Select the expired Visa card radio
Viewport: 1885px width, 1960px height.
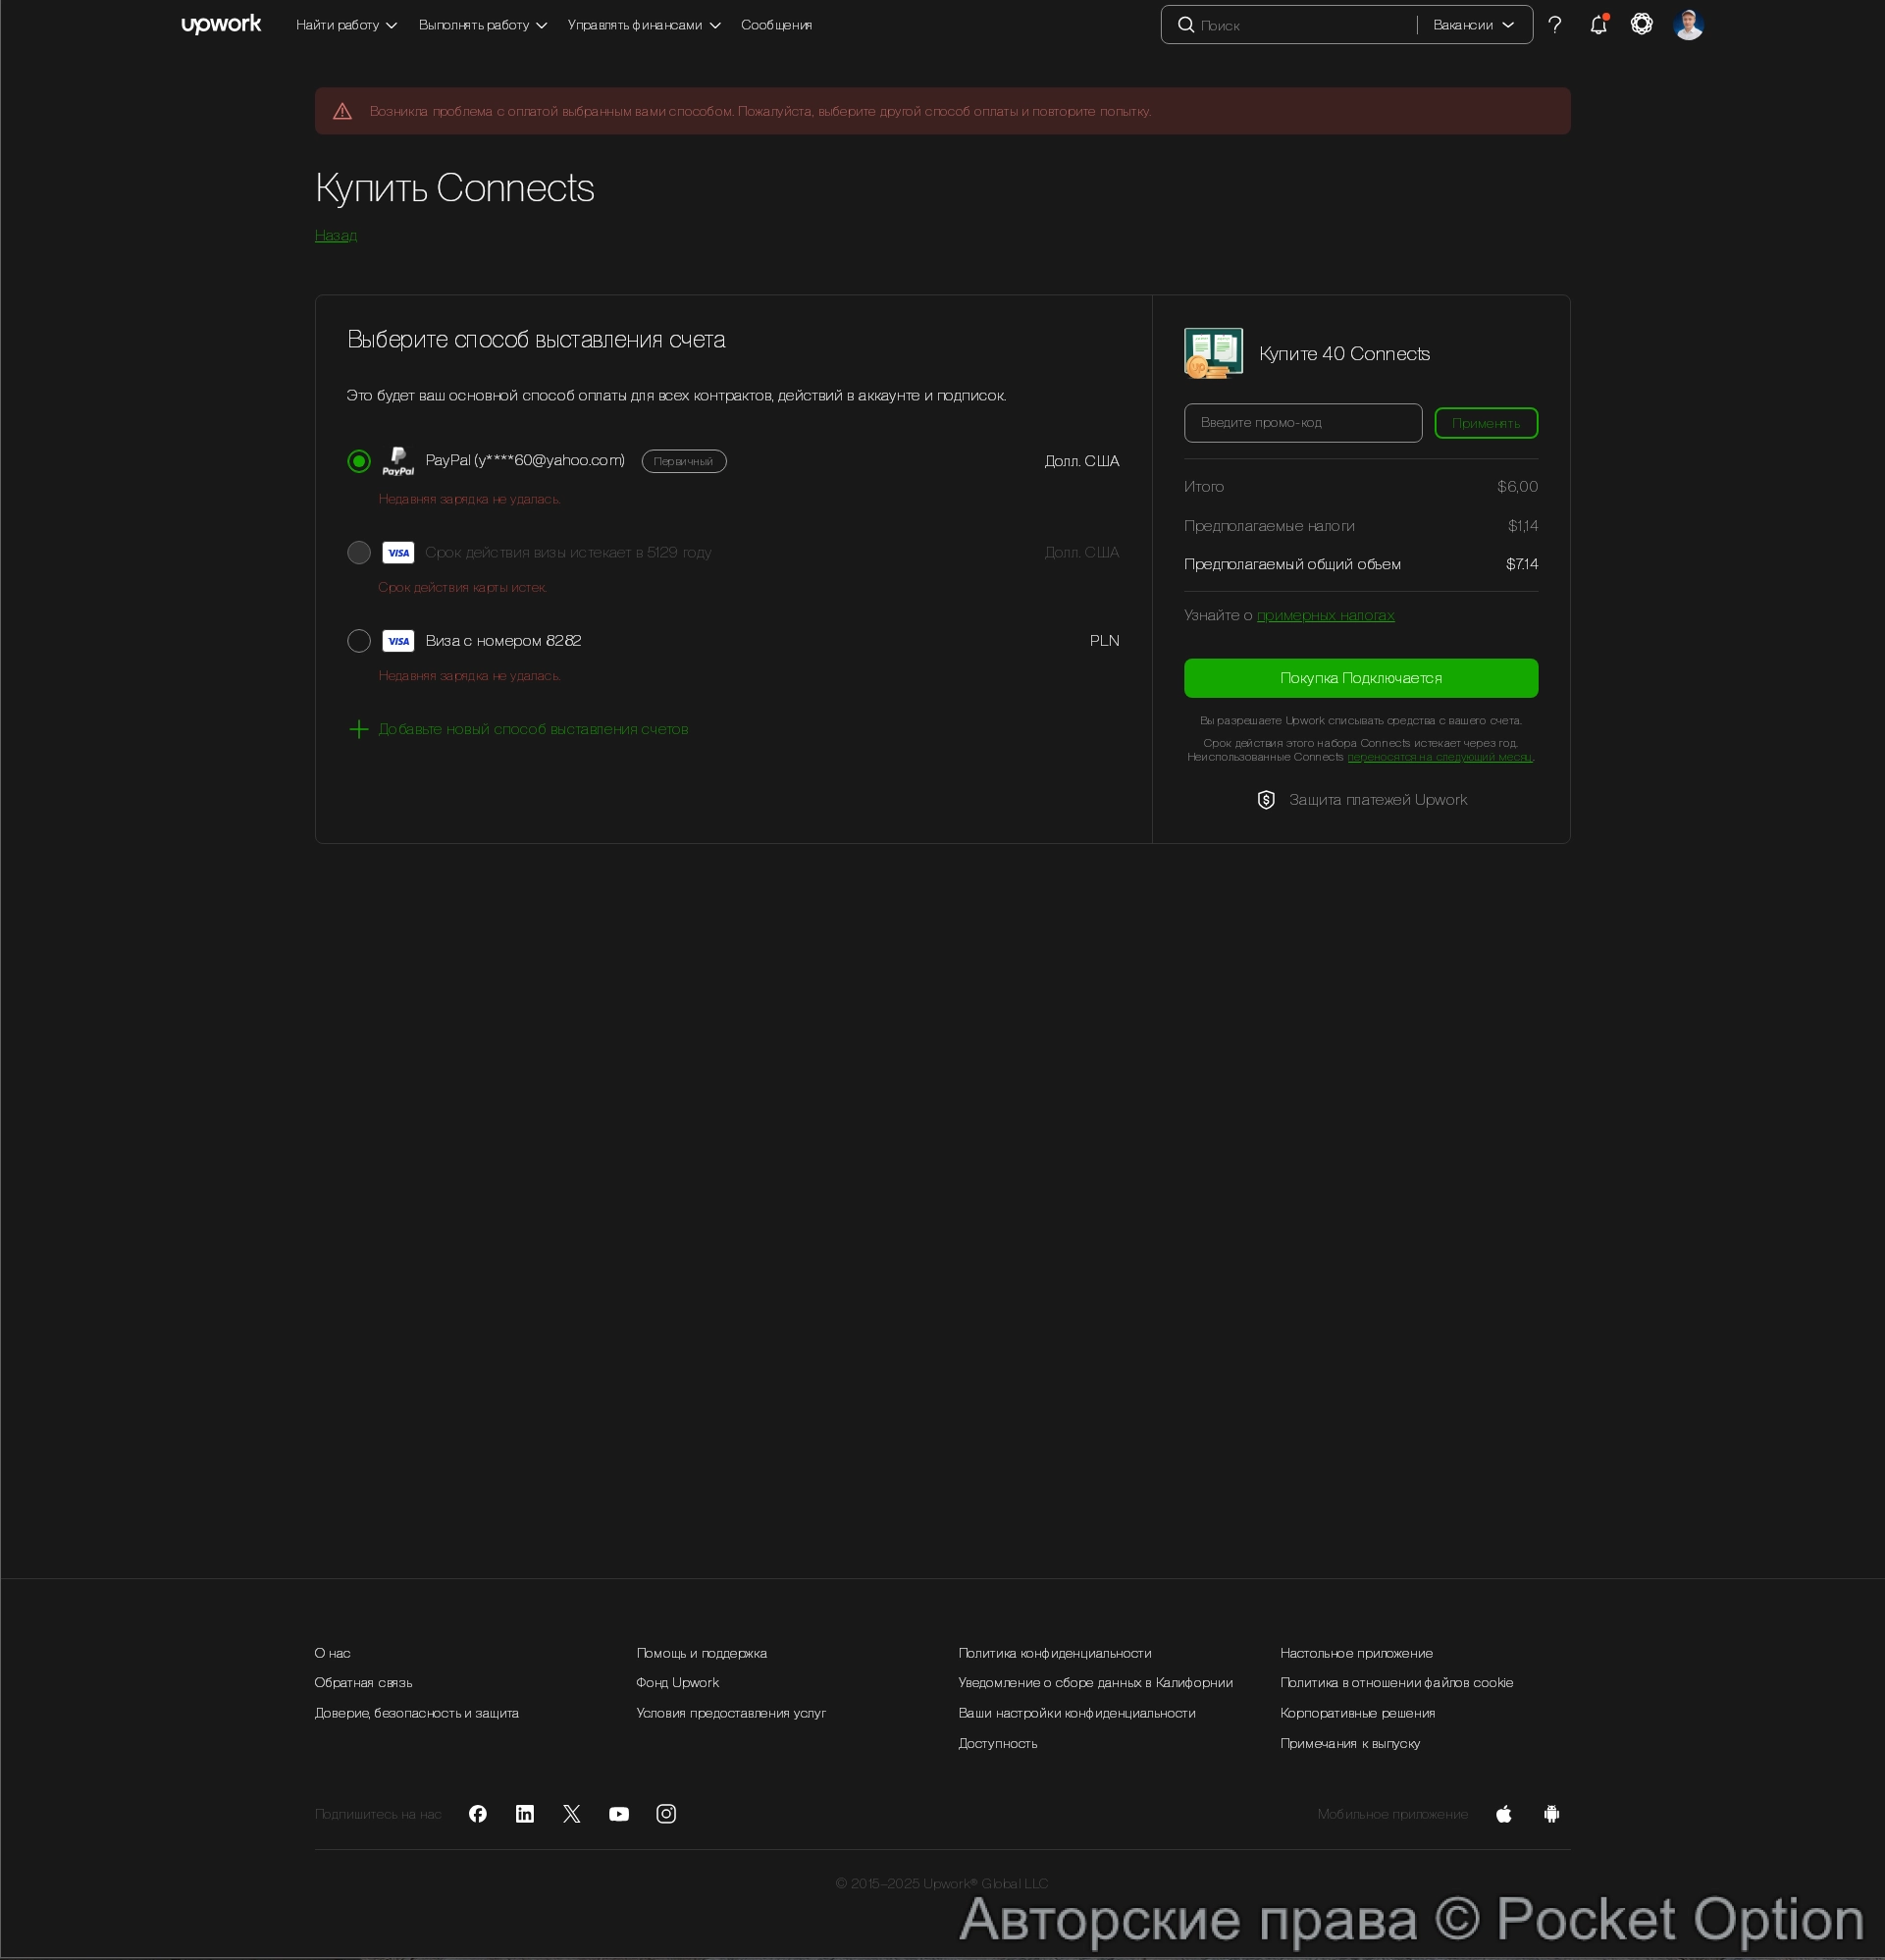359,553
